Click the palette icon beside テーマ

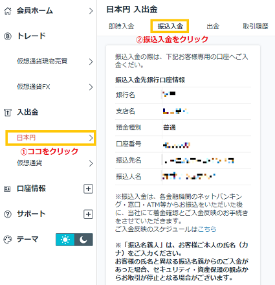click(x=8, y=240)
